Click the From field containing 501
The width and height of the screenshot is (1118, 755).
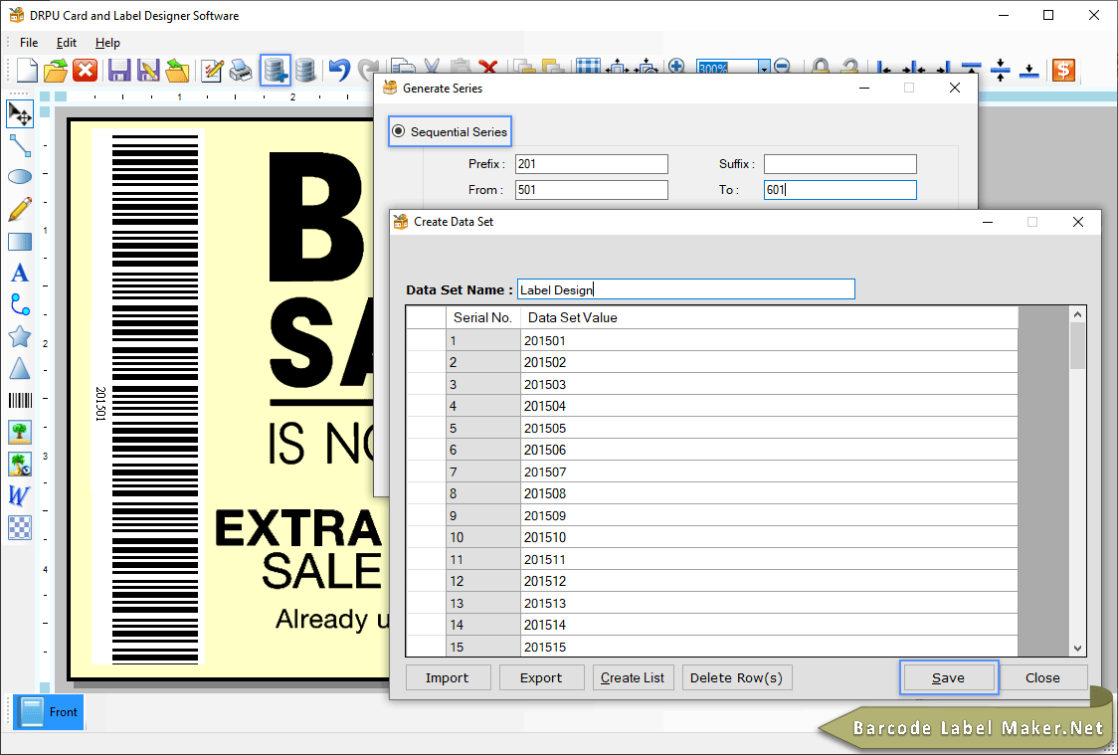click(591, 190)
